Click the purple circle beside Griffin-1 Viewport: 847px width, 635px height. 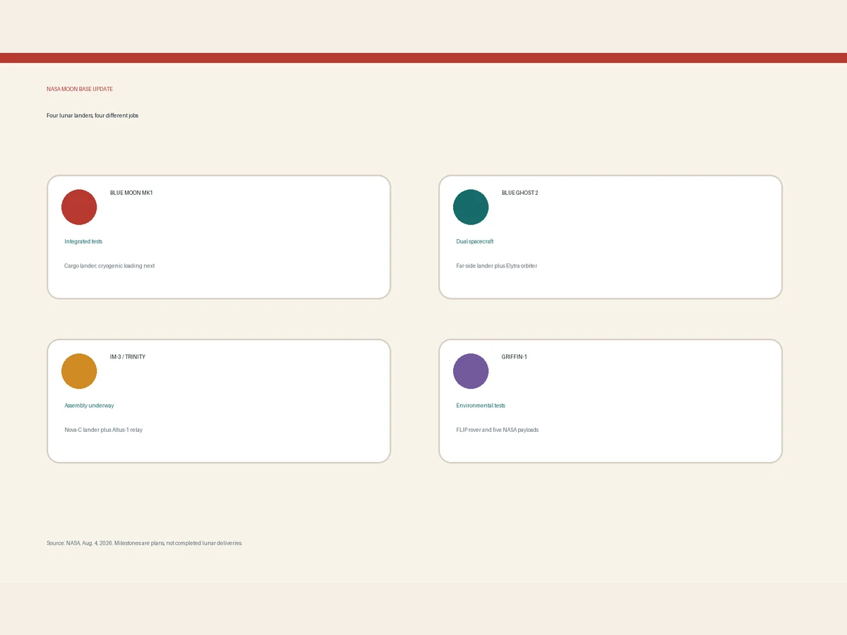point(471,371)
